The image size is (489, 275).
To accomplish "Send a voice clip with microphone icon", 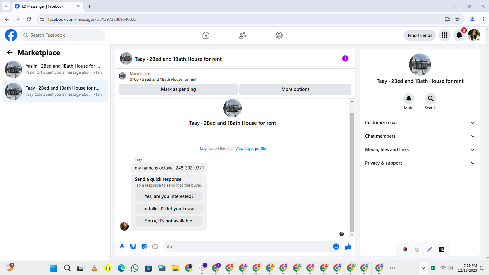I will click(x=122, y=247).
